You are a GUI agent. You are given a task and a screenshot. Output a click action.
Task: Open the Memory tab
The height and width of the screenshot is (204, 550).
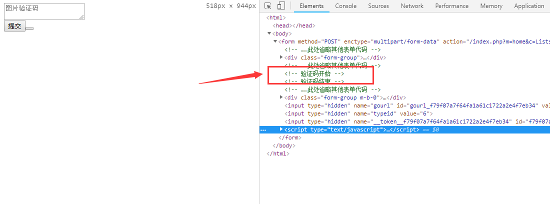tap(491, 6)
